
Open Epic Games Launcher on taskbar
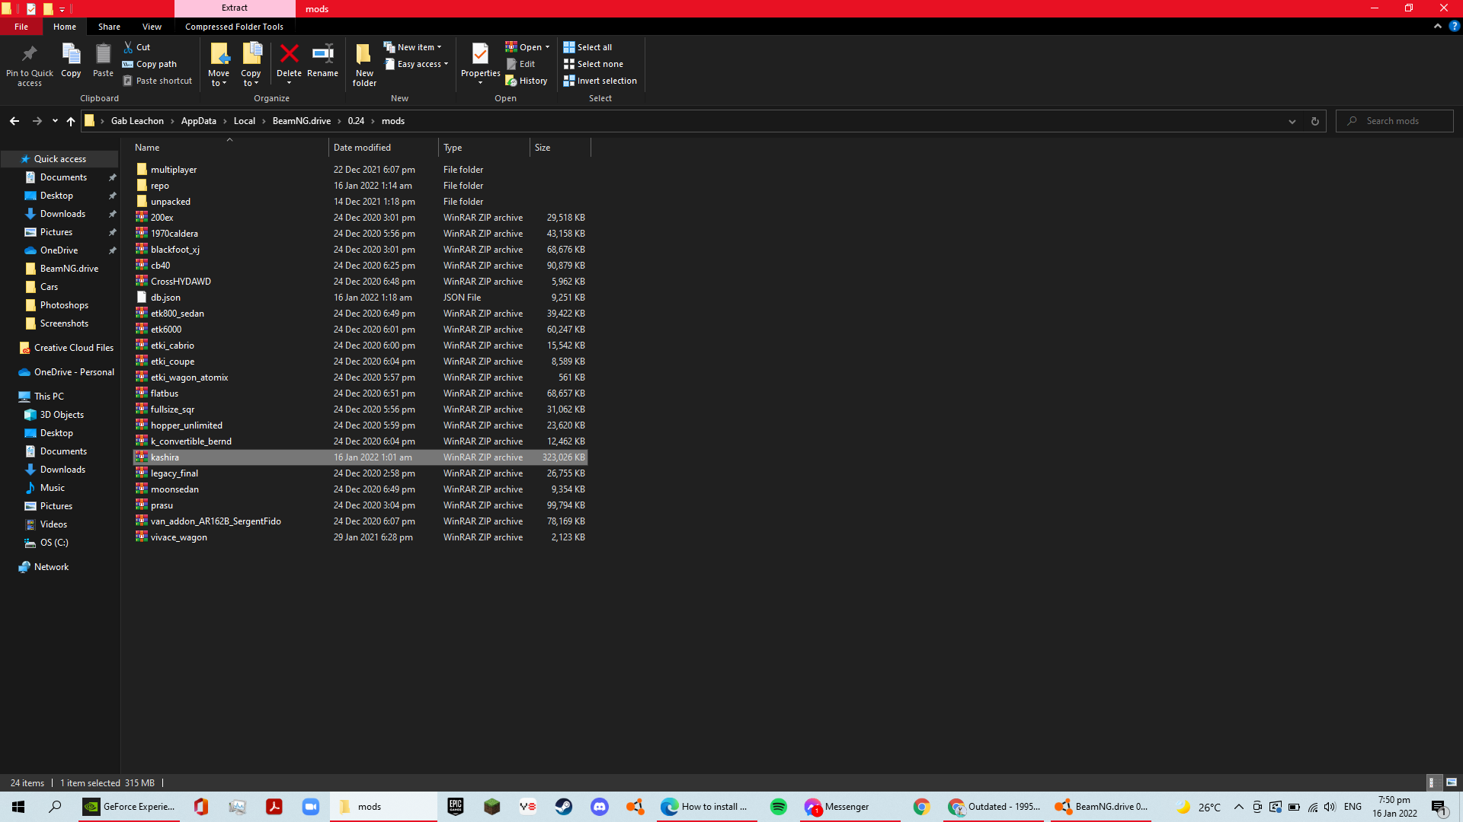(456, 807)
